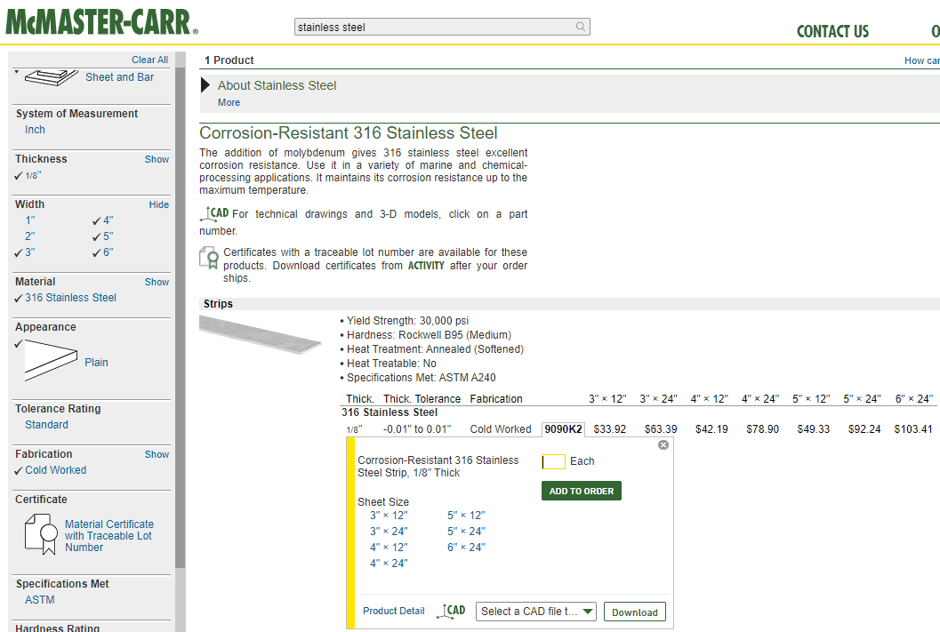Click into the quantity Each field

click(x=554, y=461)
